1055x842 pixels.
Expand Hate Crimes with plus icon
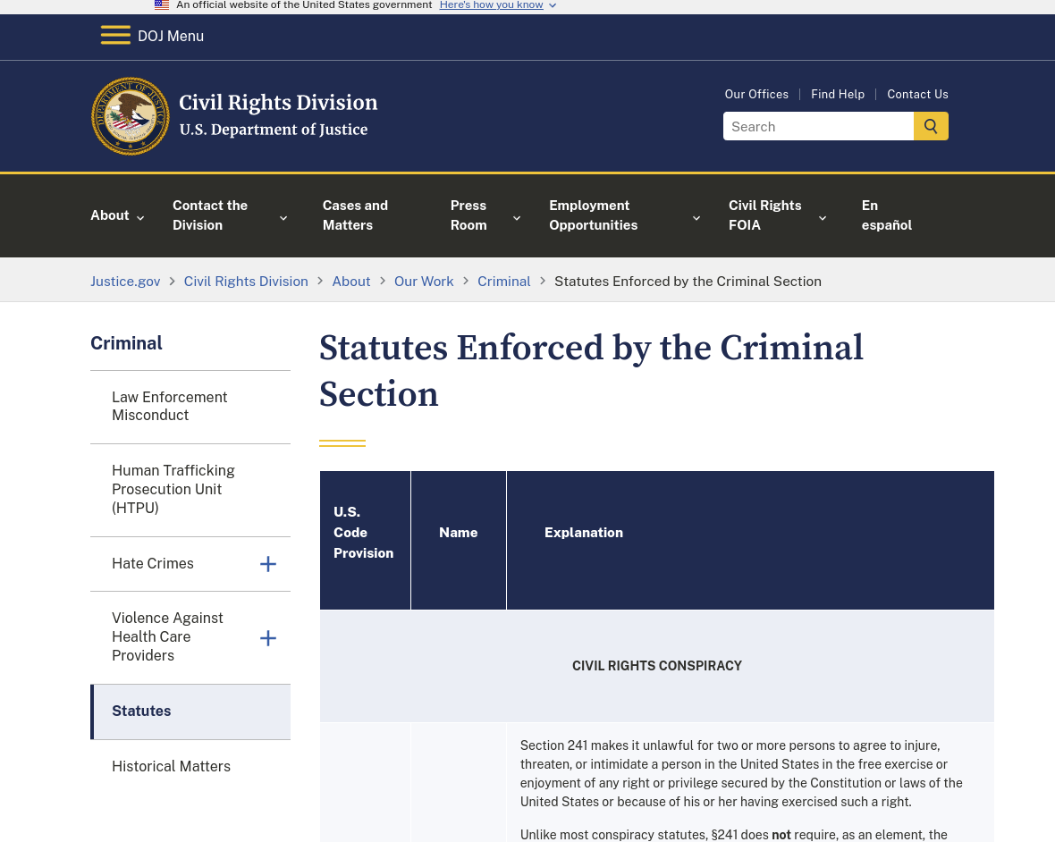[268, 564]
